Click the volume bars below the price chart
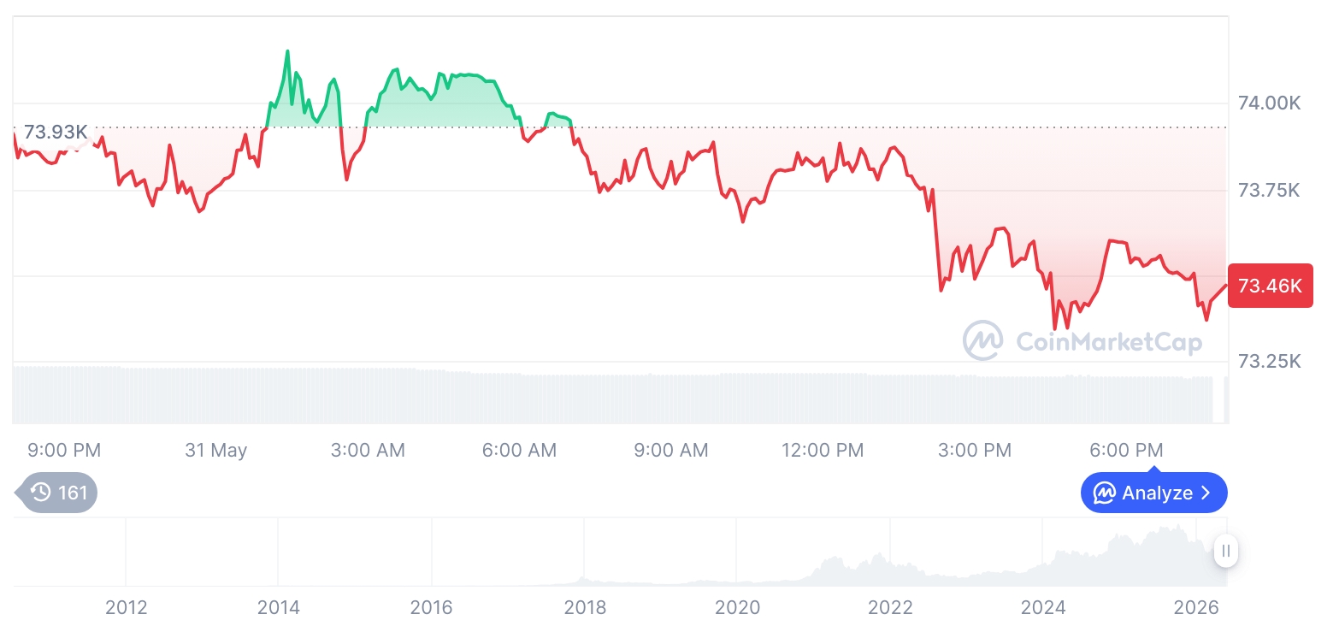 (x=612, y=395)
